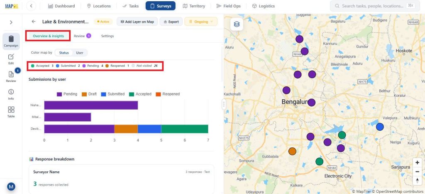
Task: Go back using the arrow beside the survey title
Action: tap(34, 22)
